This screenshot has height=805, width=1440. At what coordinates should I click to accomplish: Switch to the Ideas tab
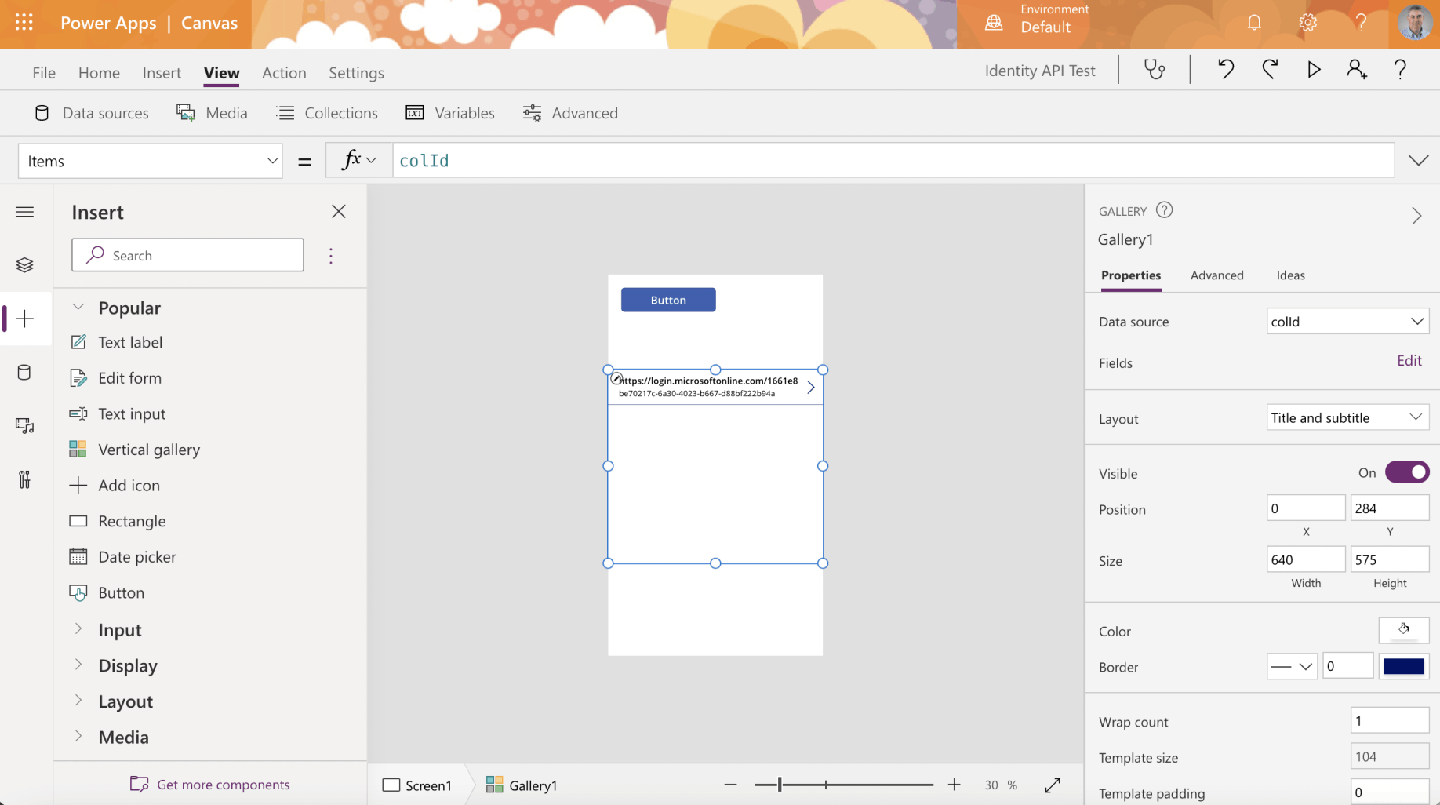coord(1290,275)
